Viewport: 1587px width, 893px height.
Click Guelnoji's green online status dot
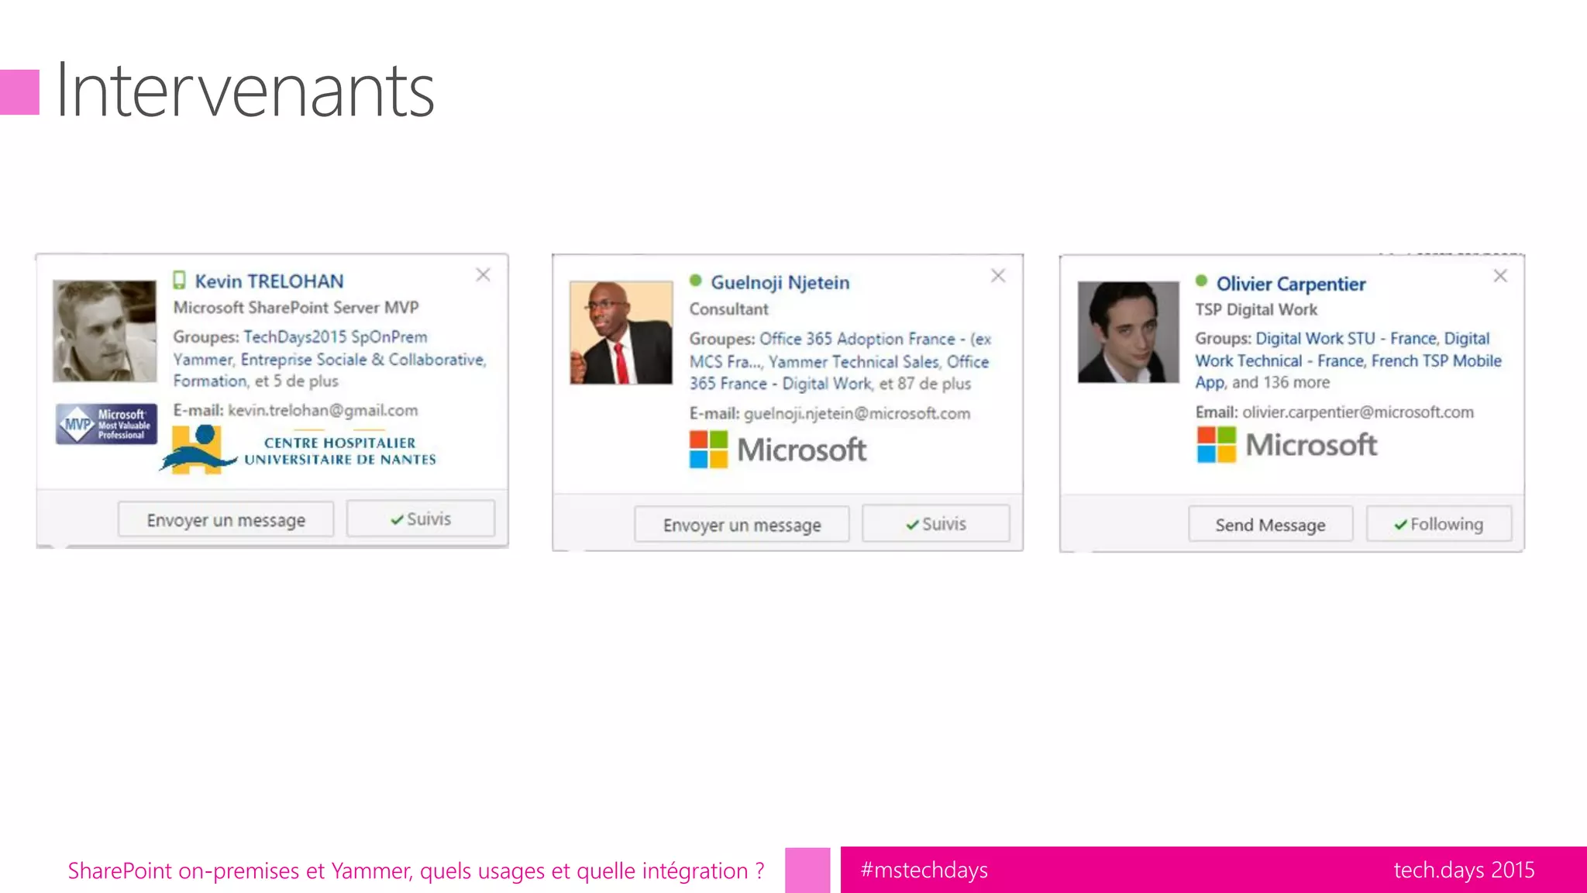[x=695, y=281]
